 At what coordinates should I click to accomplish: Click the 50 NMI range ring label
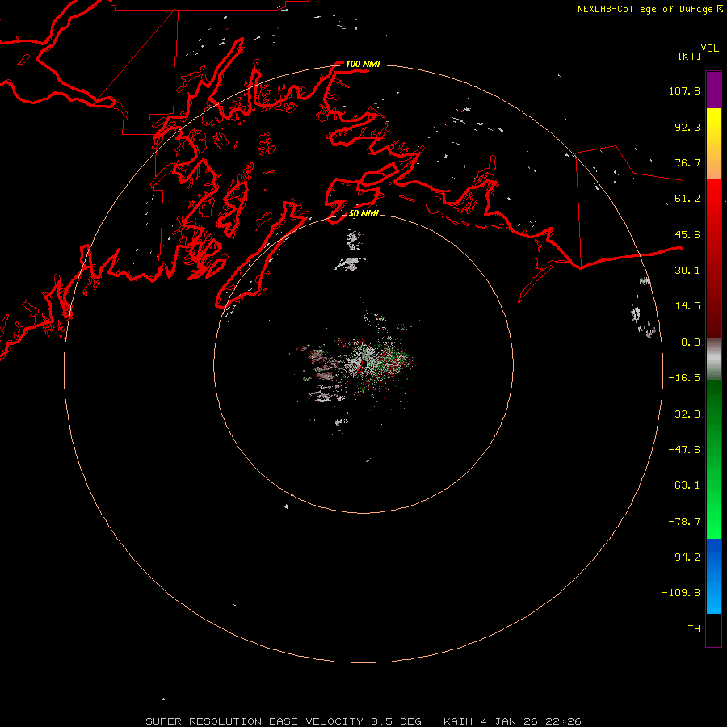point(364,213)
